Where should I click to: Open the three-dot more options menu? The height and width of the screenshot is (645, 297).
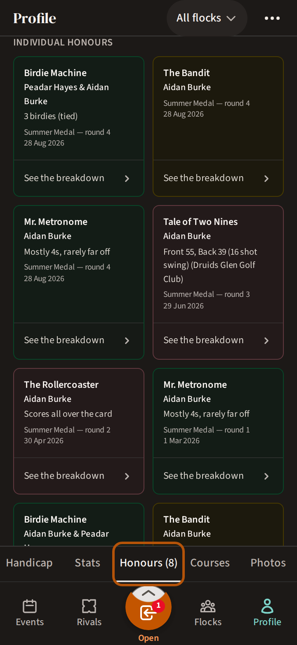pos(272,18)
